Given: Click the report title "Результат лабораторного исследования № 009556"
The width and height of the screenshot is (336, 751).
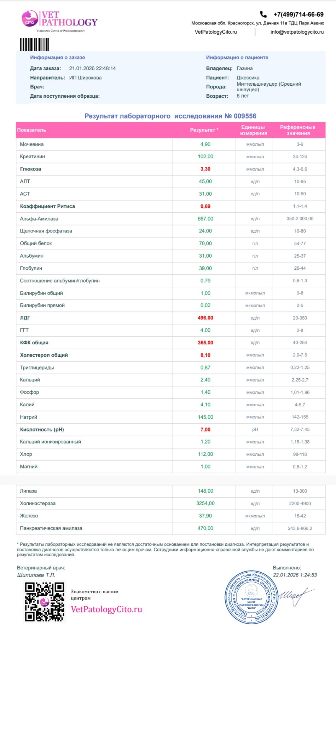Looking at the screenshot, I should pos(170,116).
